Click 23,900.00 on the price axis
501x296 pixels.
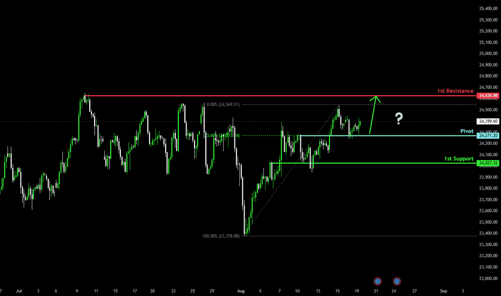click(488, 177)
